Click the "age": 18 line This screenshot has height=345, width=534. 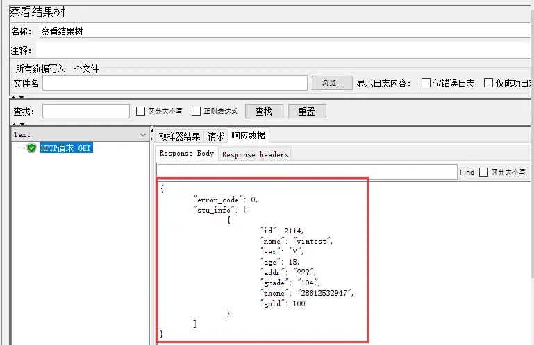(x=280, y=262)
